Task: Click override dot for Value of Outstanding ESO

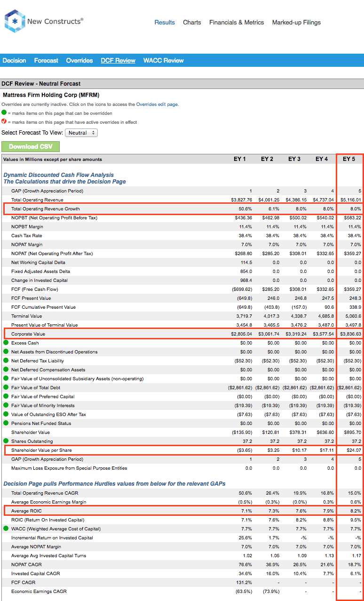Action: click(6, 414)
